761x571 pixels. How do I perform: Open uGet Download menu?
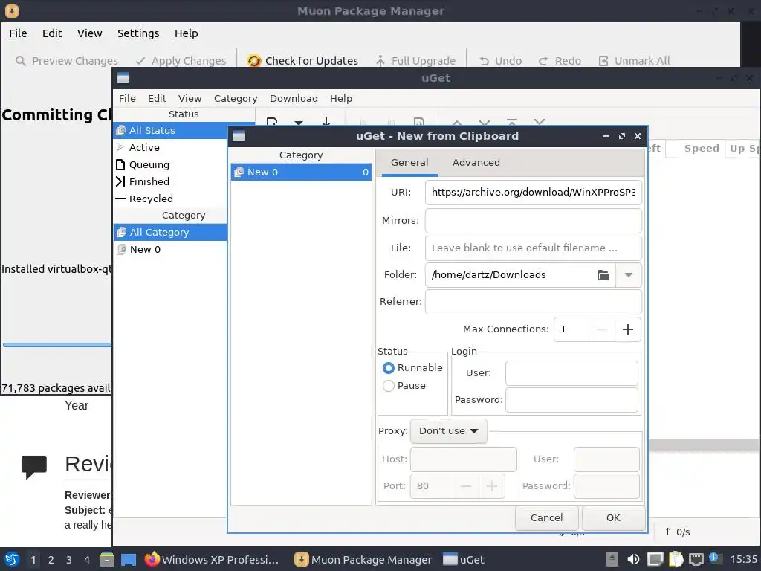coord(294,98)
